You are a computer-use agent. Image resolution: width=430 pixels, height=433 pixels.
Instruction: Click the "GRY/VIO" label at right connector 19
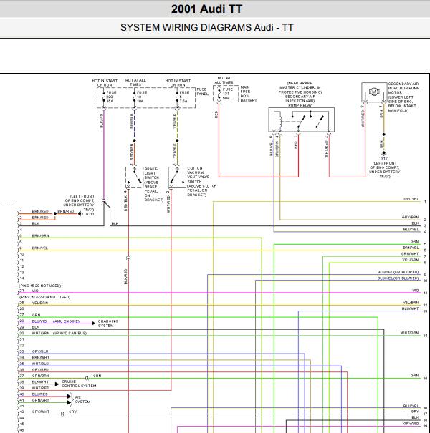click(411, 424)
